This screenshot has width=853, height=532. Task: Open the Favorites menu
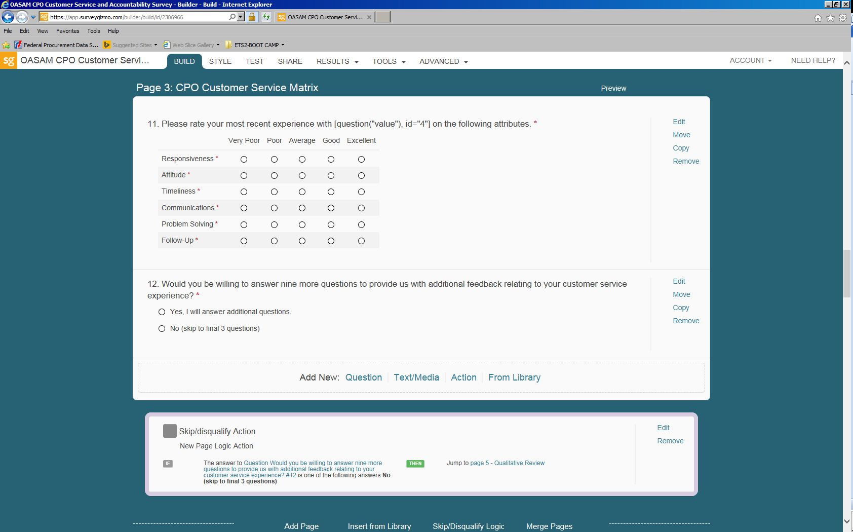coord(68,31)
